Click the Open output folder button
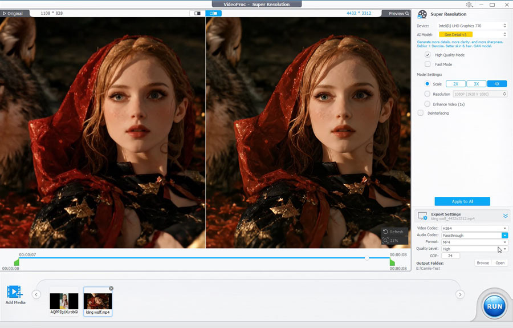Viewport: 513px width, 328px height. 500,263
